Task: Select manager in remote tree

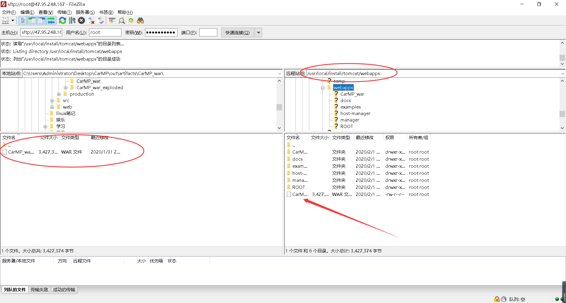Action: (x=350, y=120)
